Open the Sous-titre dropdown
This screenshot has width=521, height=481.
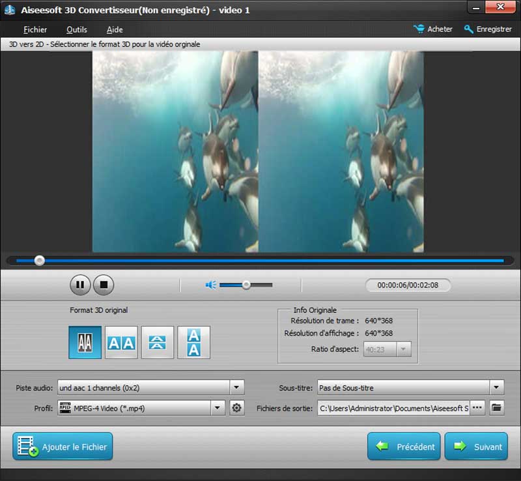pos(495,387)
